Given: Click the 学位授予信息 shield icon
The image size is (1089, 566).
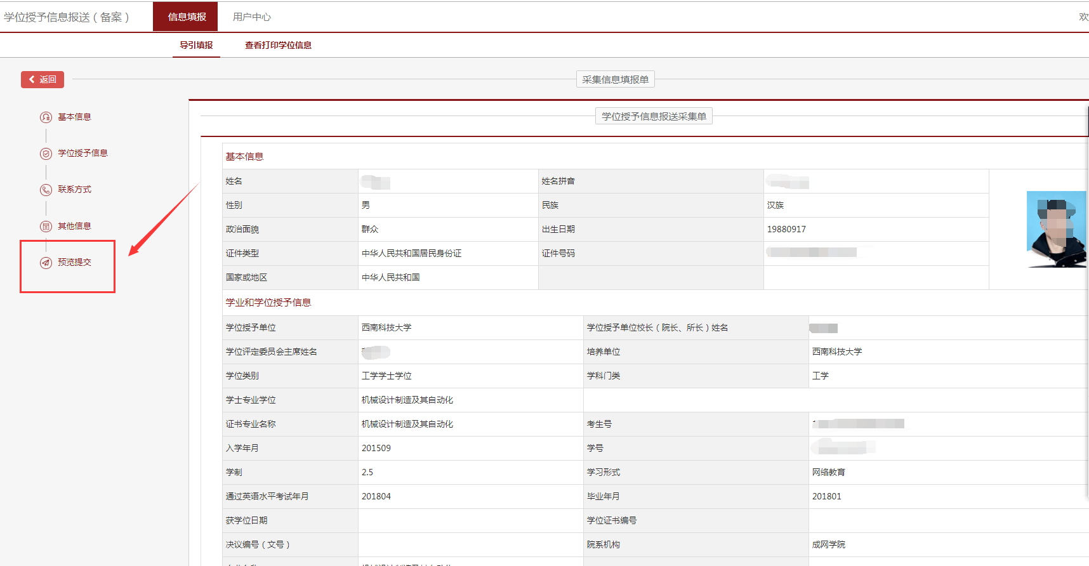Looking at the screenshot, I should click(46, 154).
